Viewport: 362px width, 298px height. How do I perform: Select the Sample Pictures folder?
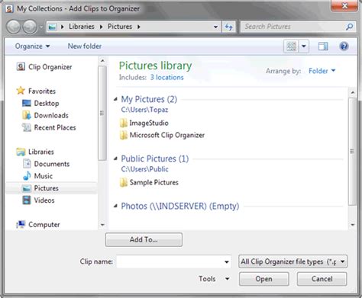point(149,182)
